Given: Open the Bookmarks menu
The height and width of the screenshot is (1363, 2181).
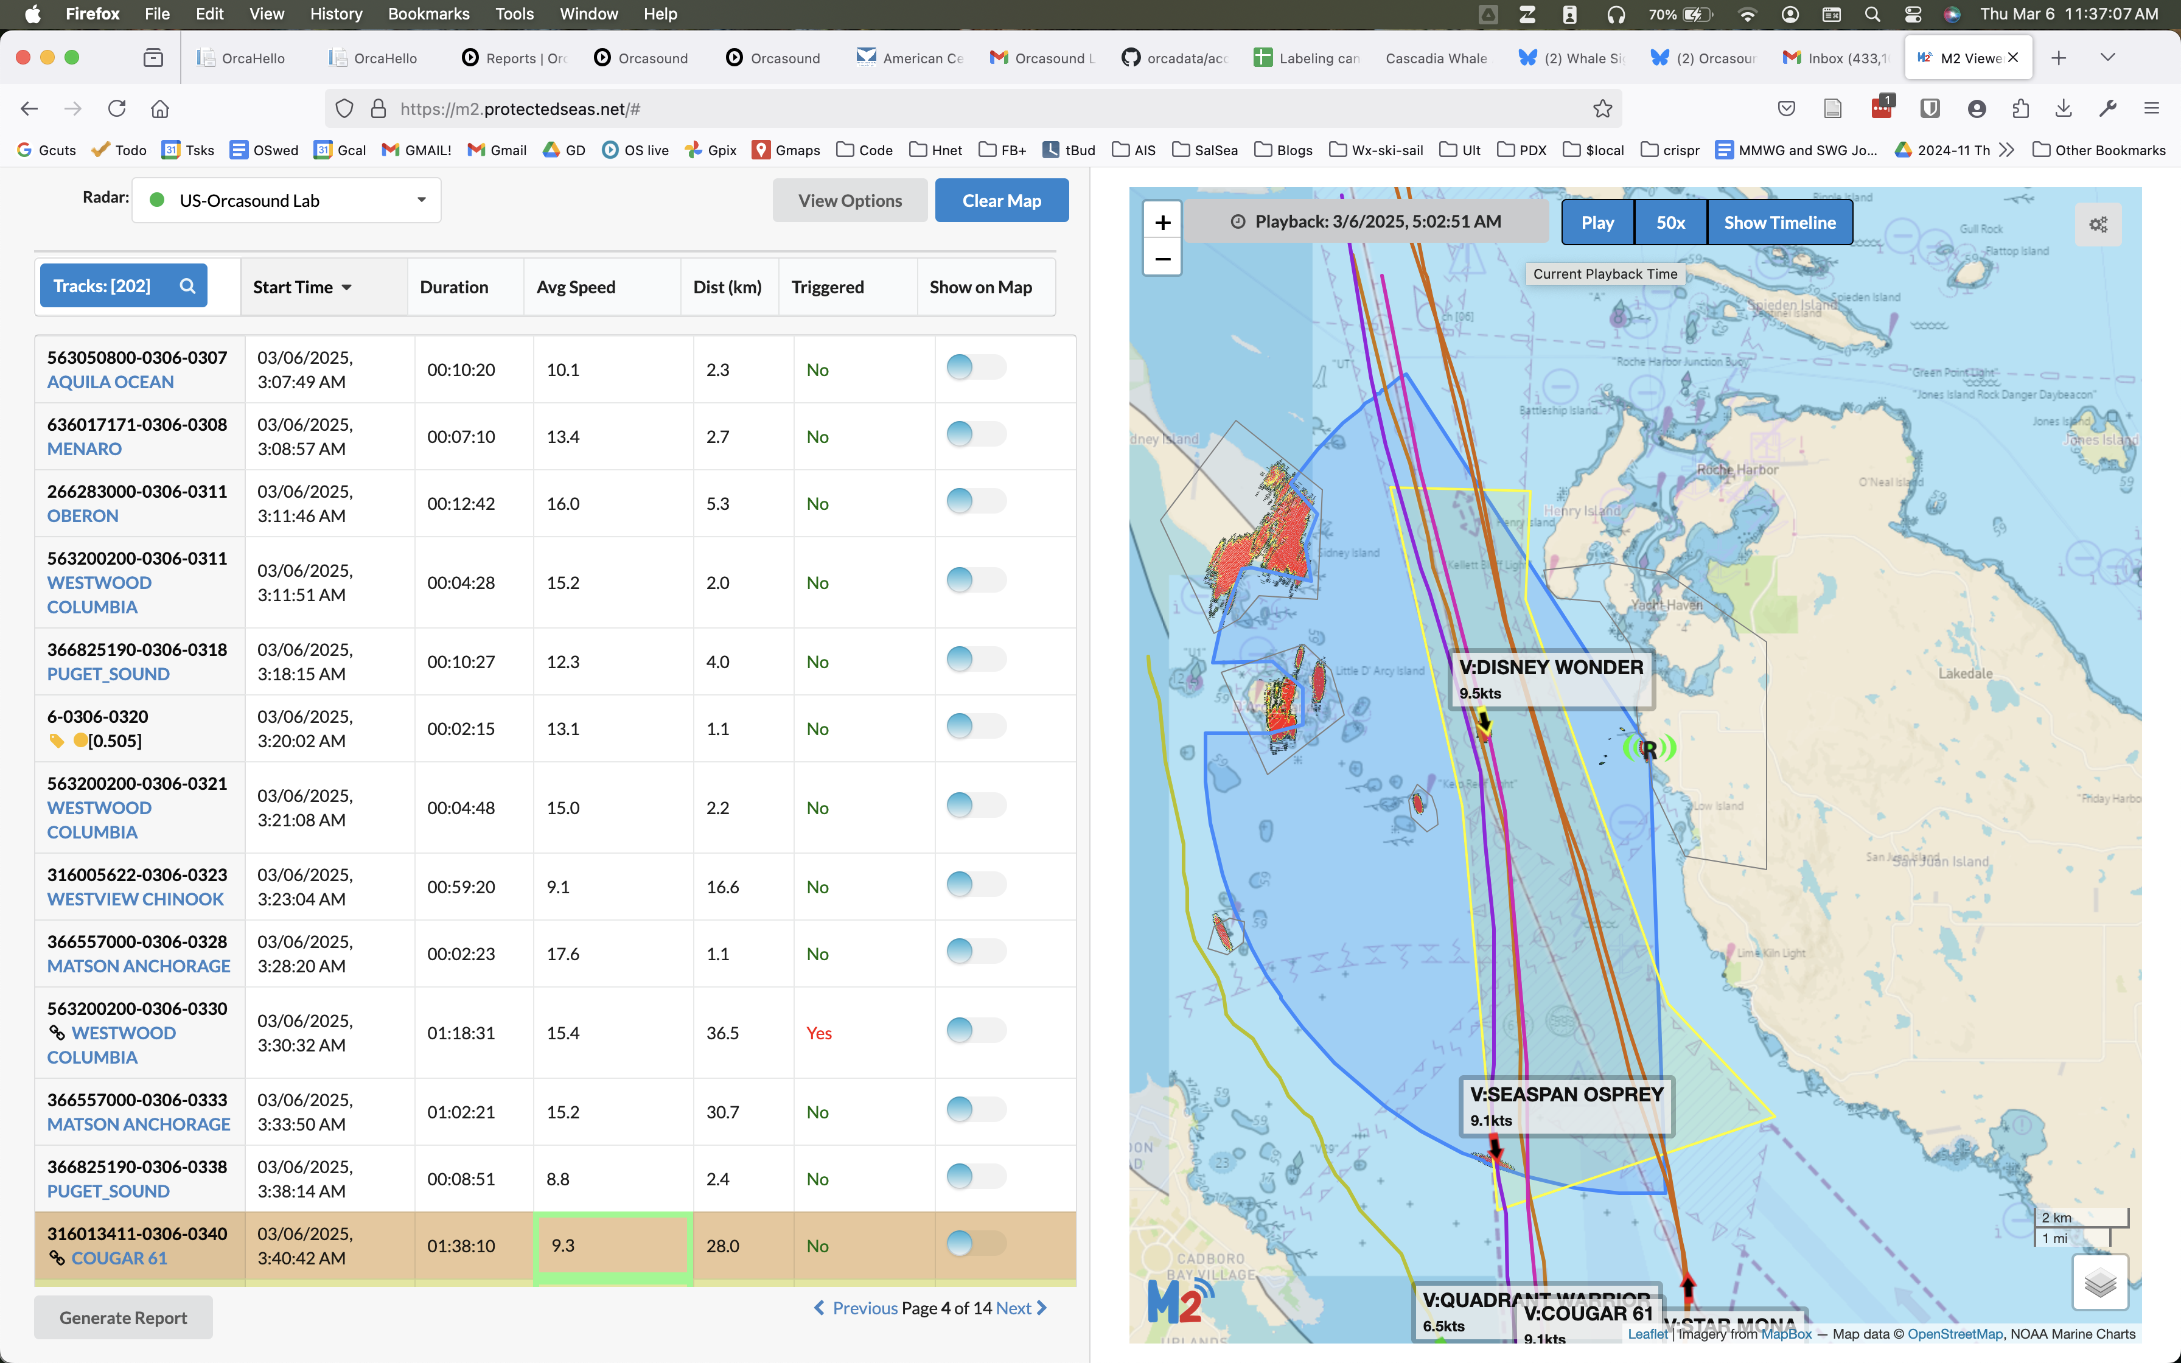Looking at the screenshot, I should 428,13.
